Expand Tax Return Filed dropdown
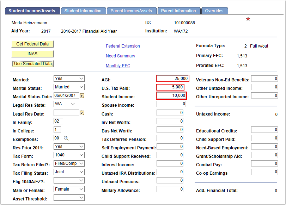This screenshot has height=205, width=286. point(69,163)
